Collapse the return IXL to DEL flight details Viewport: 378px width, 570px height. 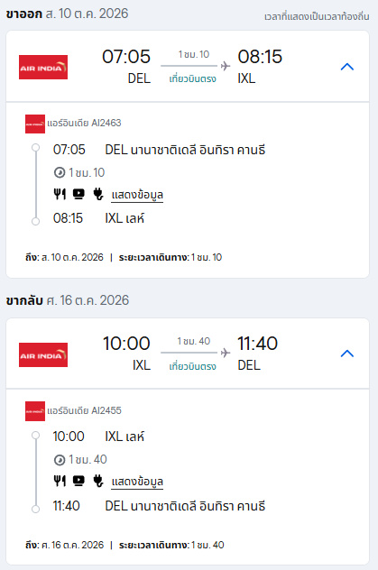(347, 354)
